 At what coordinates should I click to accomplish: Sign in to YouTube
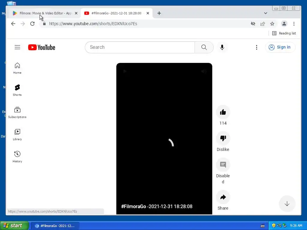pyautogui.click(x=280, y=47)
